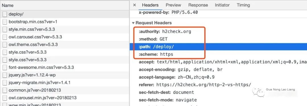The image size is (307, 106).
Task: Show the Initiator tab
Action: (x=222, y=5)
